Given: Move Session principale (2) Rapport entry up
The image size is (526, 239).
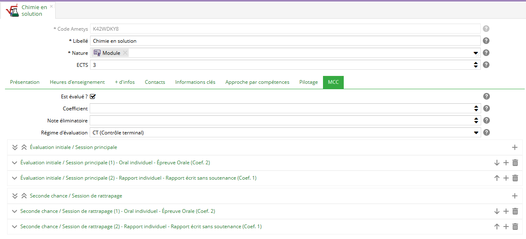Looking at the screenshot, I should pos(497,178).
